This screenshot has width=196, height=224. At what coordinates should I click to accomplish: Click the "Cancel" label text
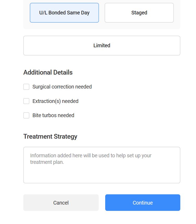tap(61, 203)
